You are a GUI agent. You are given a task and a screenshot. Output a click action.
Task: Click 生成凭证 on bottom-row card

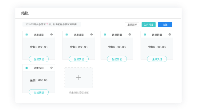pos(39,92)
